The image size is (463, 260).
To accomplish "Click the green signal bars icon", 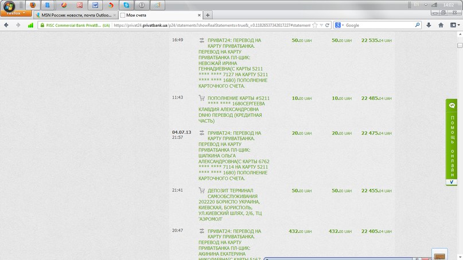I will coord(30,25).
